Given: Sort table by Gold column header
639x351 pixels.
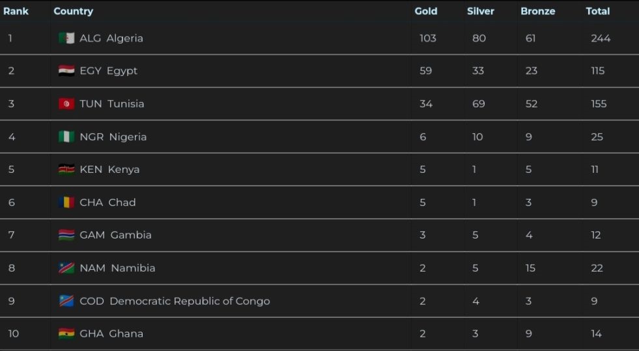Looking at the screenshot, I should point(426,11).
